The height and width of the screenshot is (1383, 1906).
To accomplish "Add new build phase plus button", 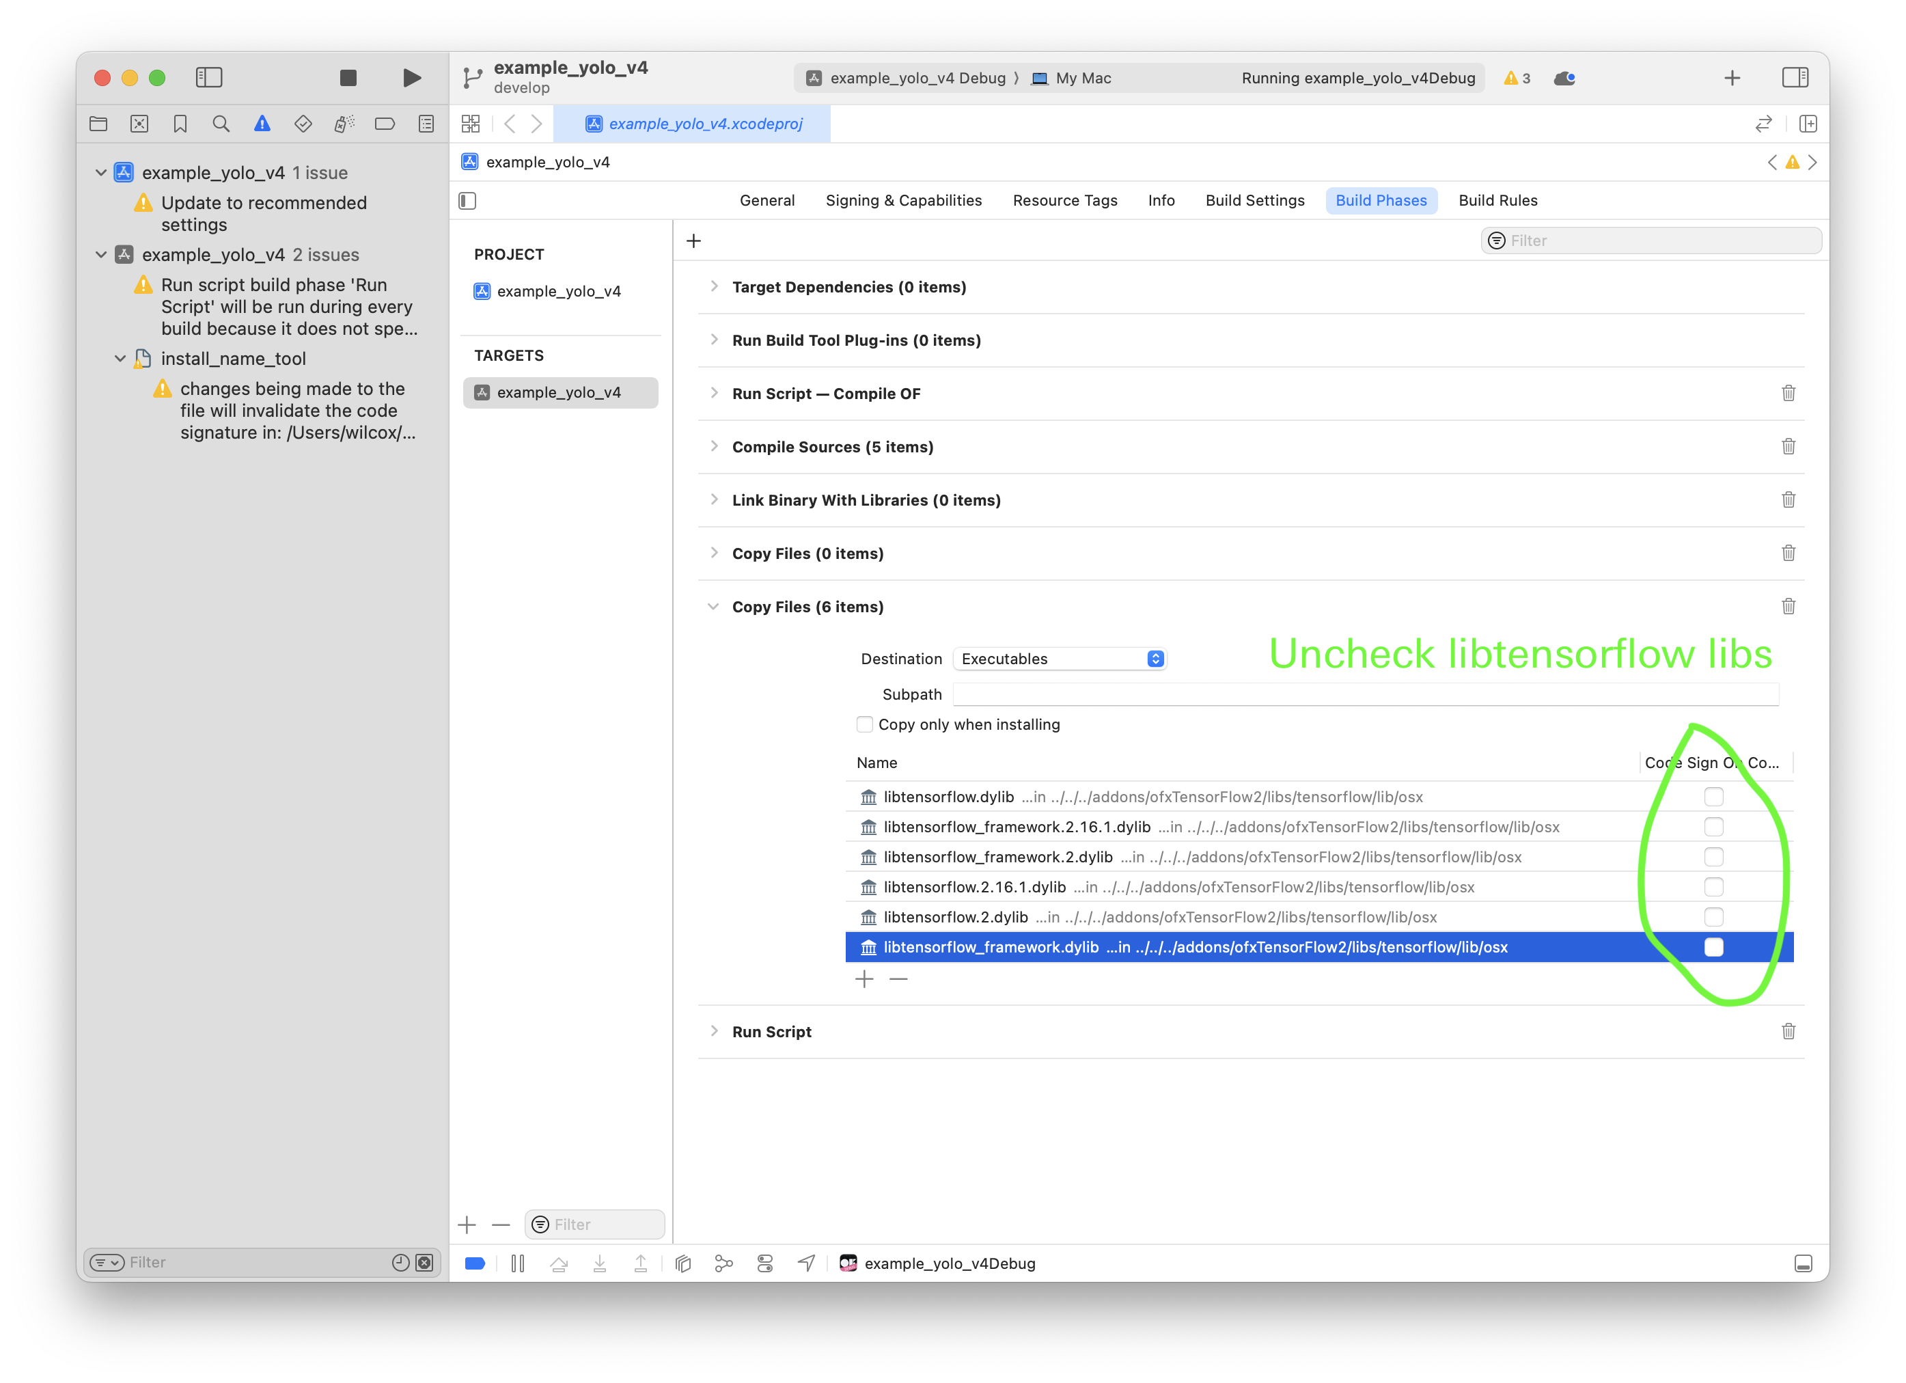I will tap(693, 241).
